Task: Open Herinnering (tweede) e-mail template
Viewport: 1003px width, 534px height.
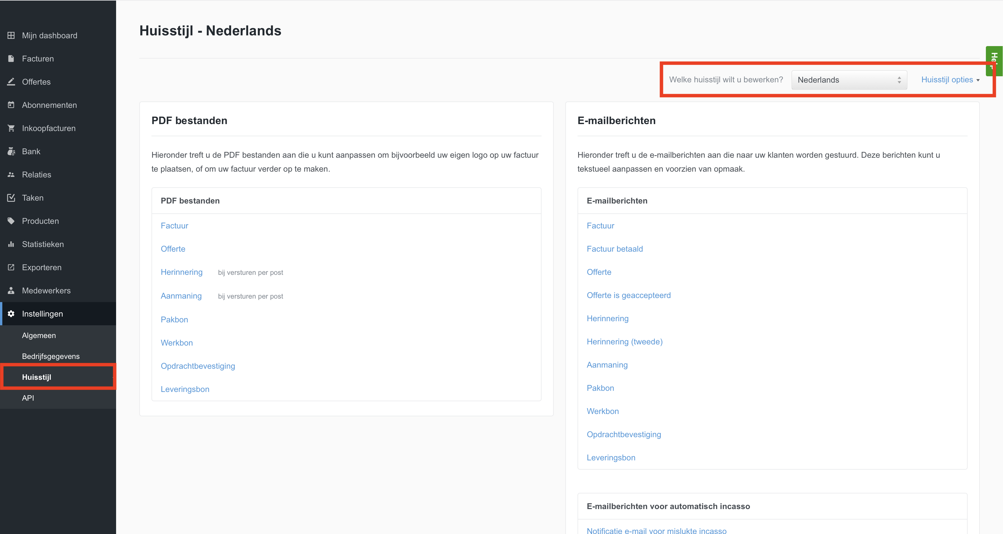Action: point(624,342)
